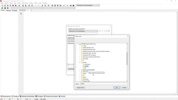Click the Run toolbar icon
This screenshot has height=100, width=178.
tap(55, 6)
